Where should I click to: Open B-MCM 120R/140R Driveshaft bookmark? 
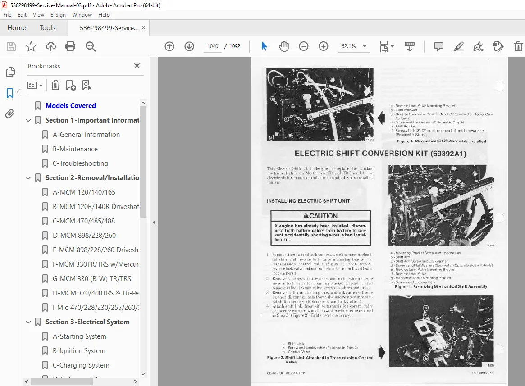[96, 207]
